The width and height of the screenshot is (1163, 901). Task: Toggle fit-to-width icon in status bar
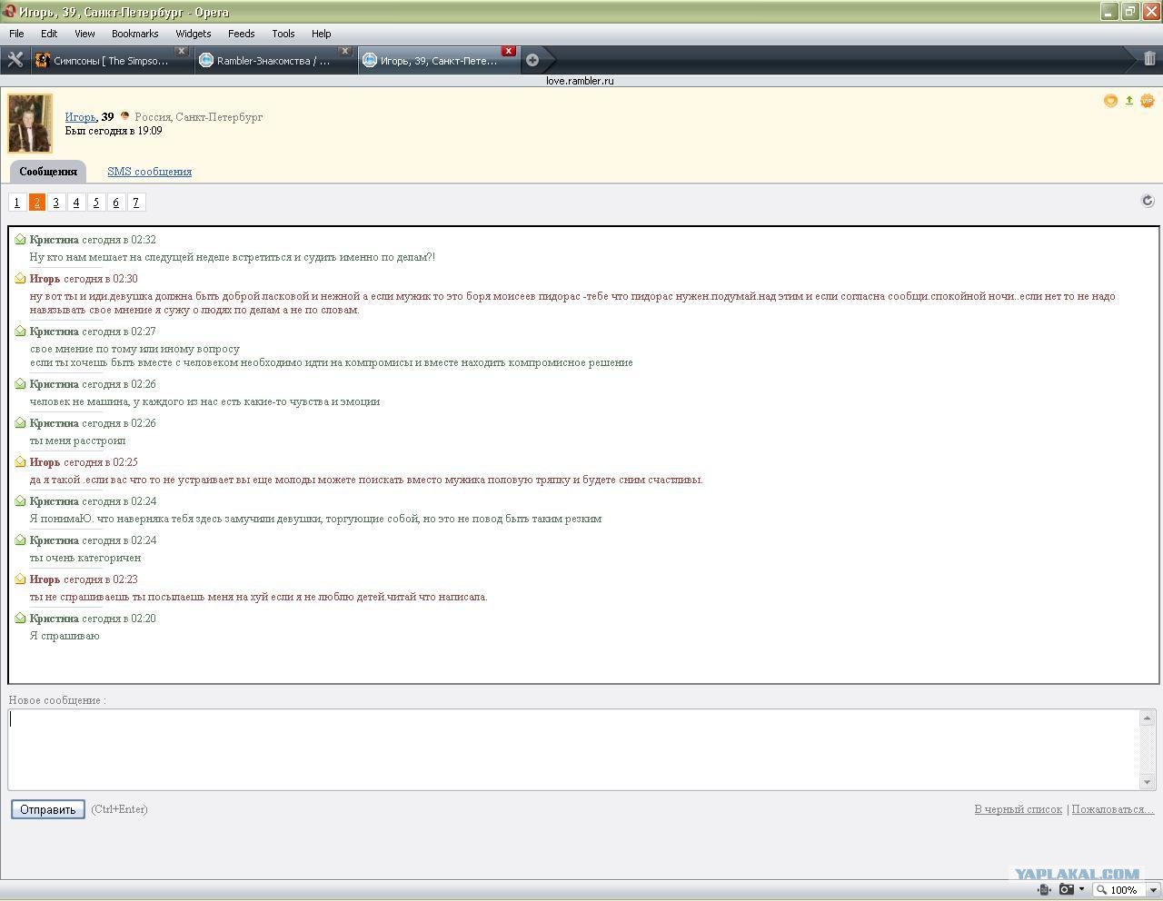coord(1045,890)
